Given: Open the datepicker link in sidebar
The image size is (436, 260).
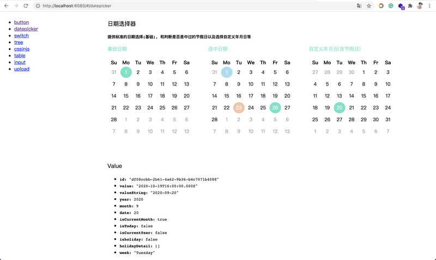Looking at the screenshot, I should click(26, 29).
